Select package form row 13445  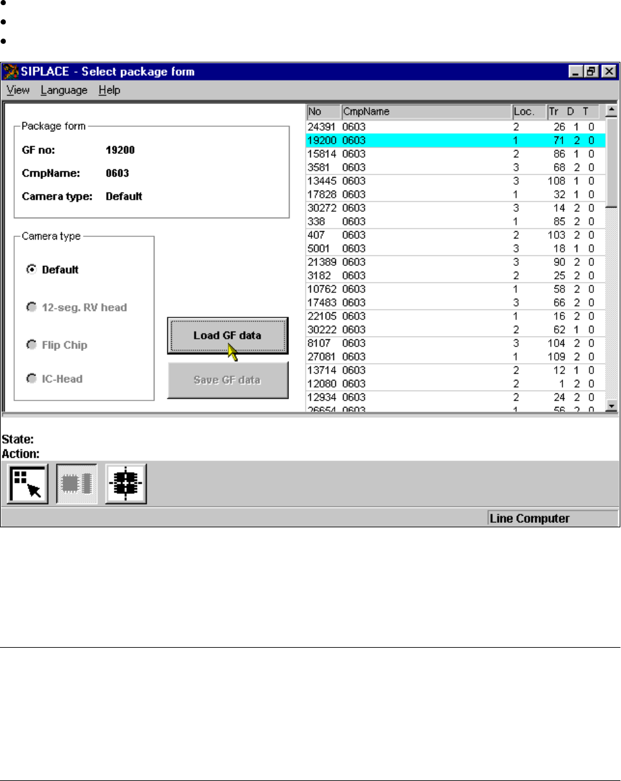coord(456,181)
